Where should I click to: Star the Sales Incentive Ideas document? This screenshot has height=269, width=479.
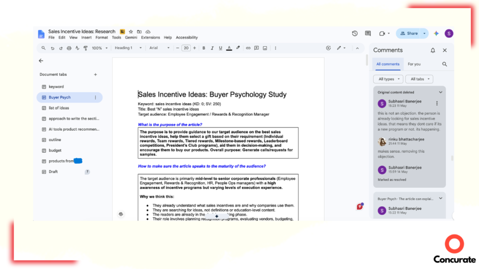click(x=131, y=31)
